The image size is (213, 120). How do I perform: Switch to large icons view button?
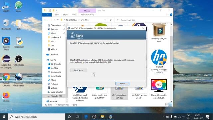tap(170, 105)
